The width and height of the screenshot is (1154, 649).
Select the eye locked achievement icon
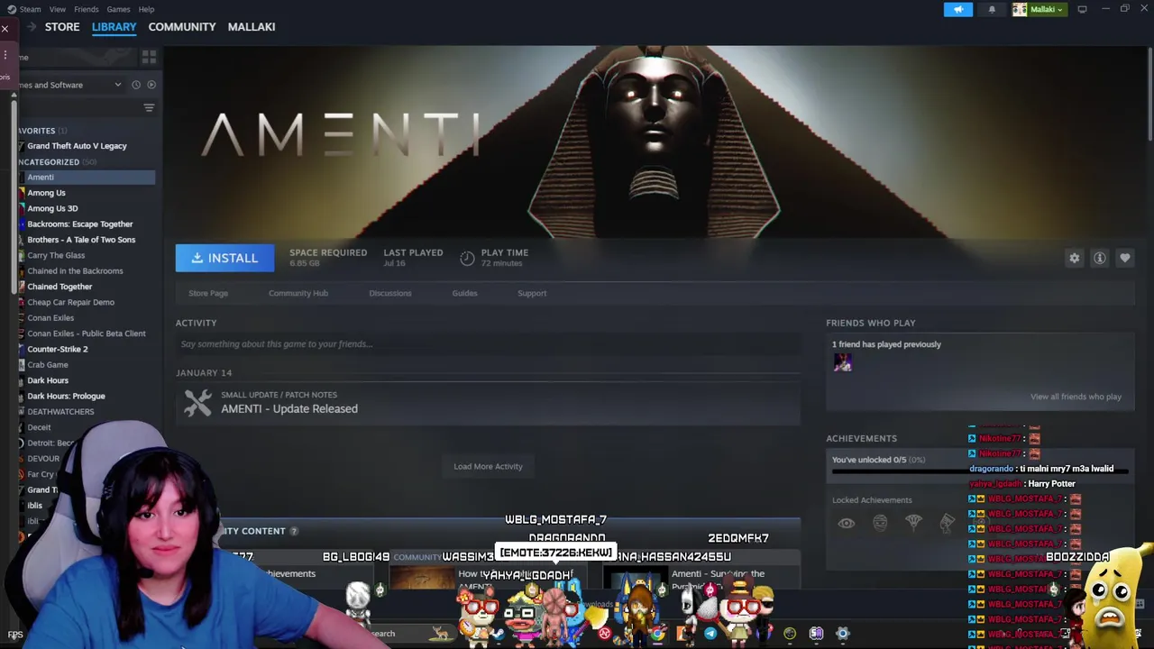point(846,523)
